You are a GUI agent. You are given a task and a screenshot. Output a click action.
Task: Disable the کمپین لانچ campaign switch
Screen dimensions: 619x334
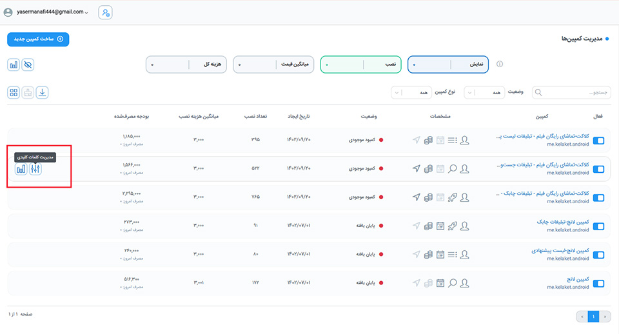[x=598, y=283]
